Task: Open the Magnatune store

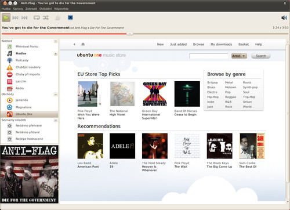Action: click(23, 107)
